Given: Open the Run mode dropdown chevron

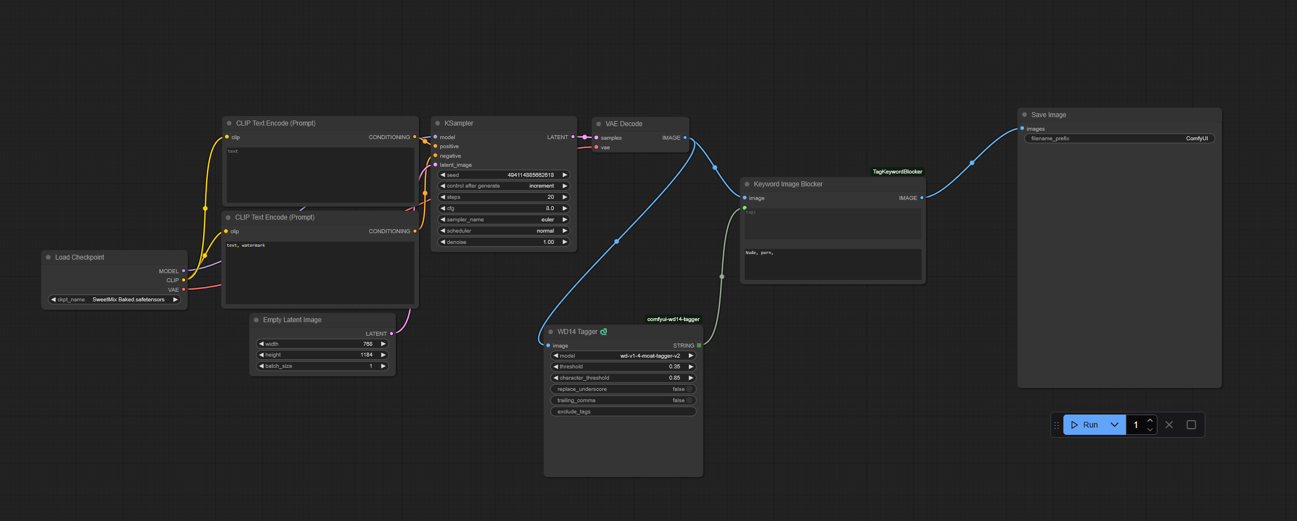Looking at the screenshot, I should [1115, 425].
